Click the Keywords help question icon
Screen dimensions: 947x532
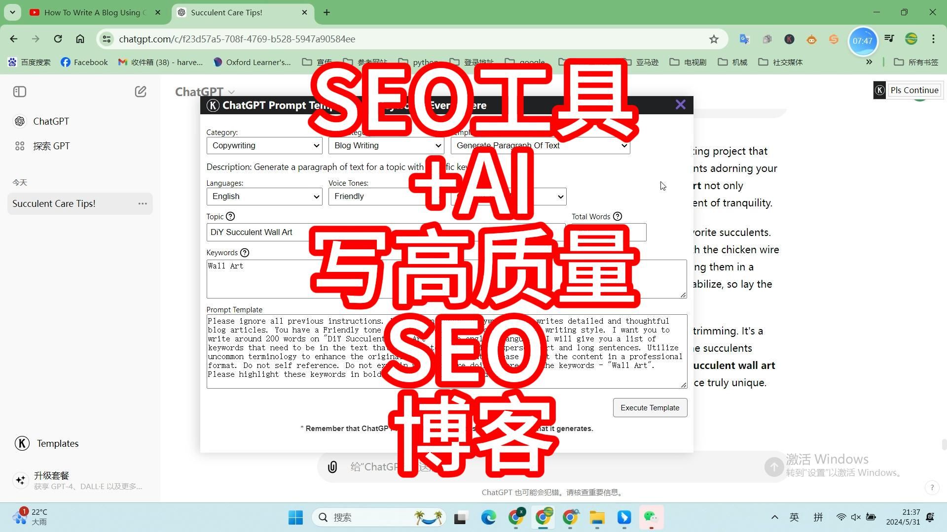coord(245,253)
